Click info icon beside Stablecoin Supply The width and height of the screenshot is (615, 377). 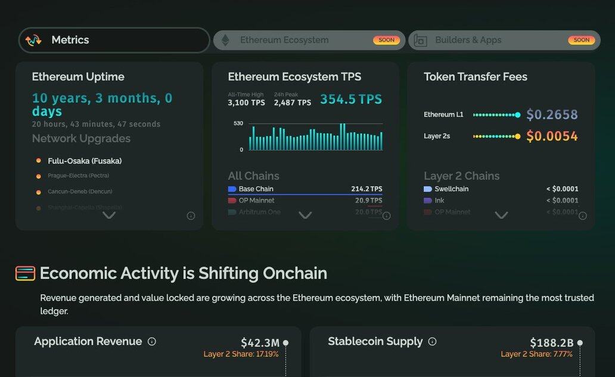[x=433, y=342]
